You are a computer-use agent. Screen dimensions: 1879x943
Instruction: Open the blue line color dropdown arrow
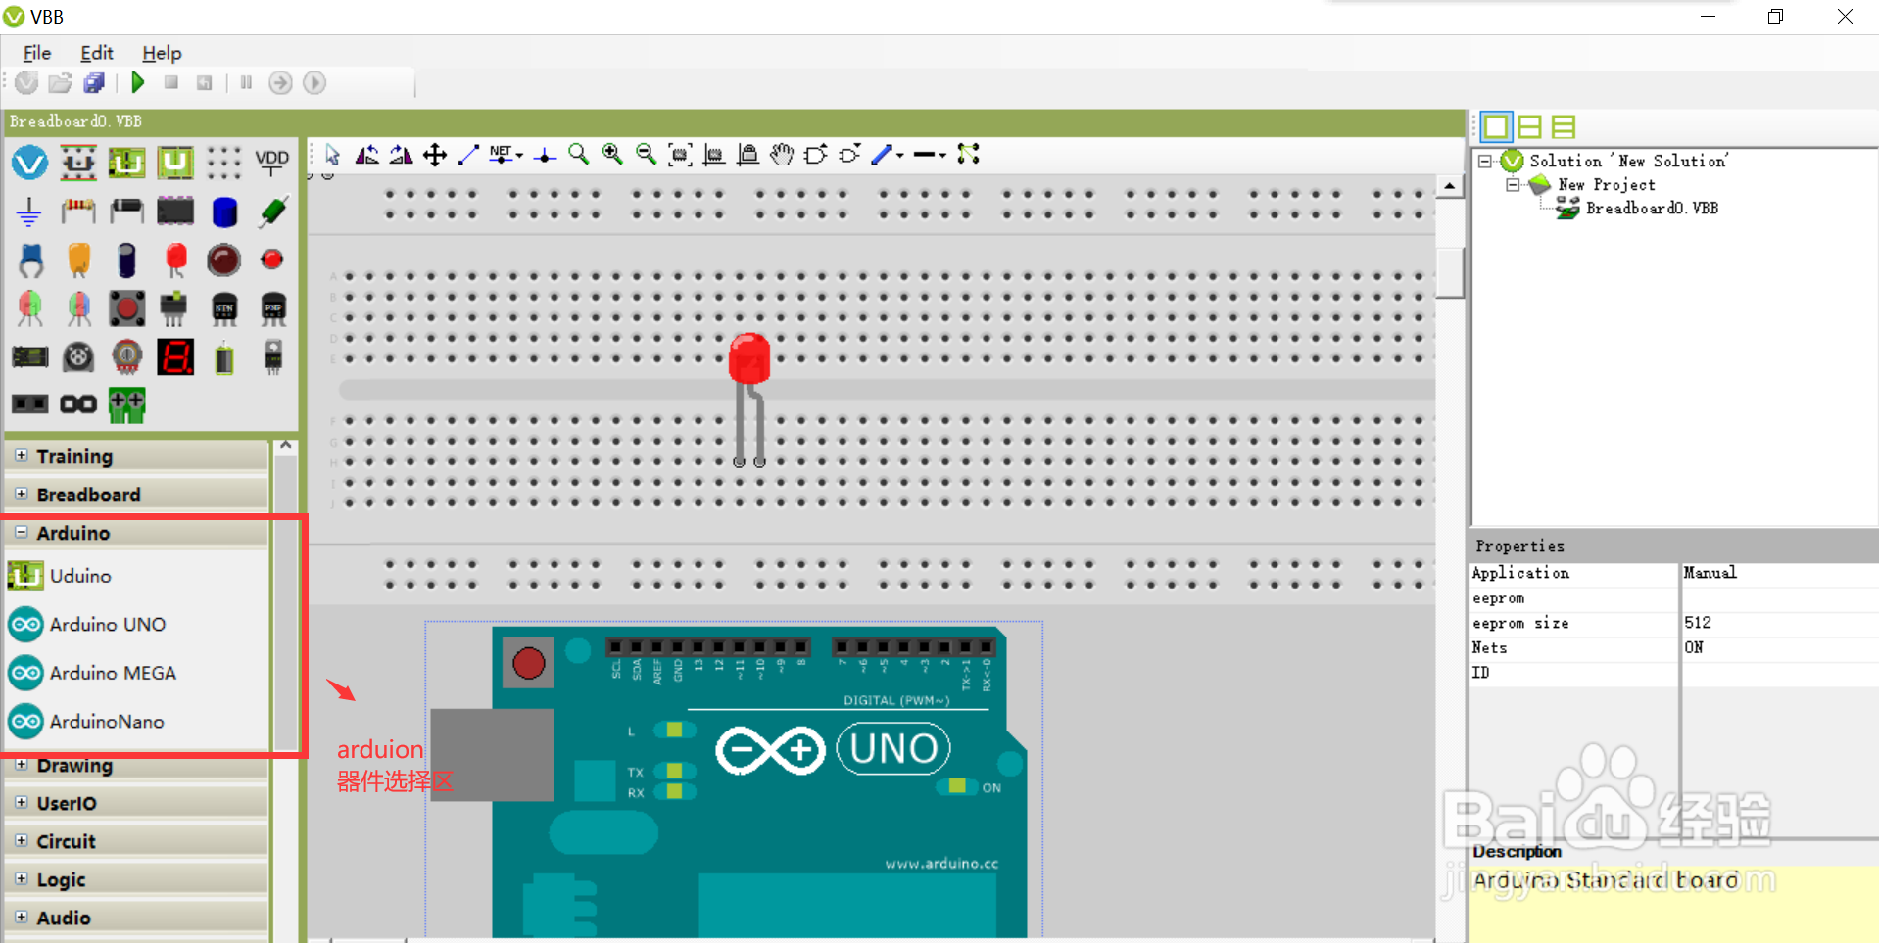pos(900,155)
